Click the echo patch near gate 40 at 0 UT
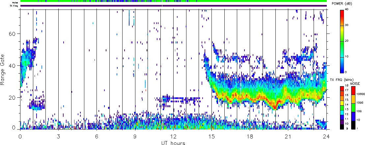365x145 pixels. [24, 63]
